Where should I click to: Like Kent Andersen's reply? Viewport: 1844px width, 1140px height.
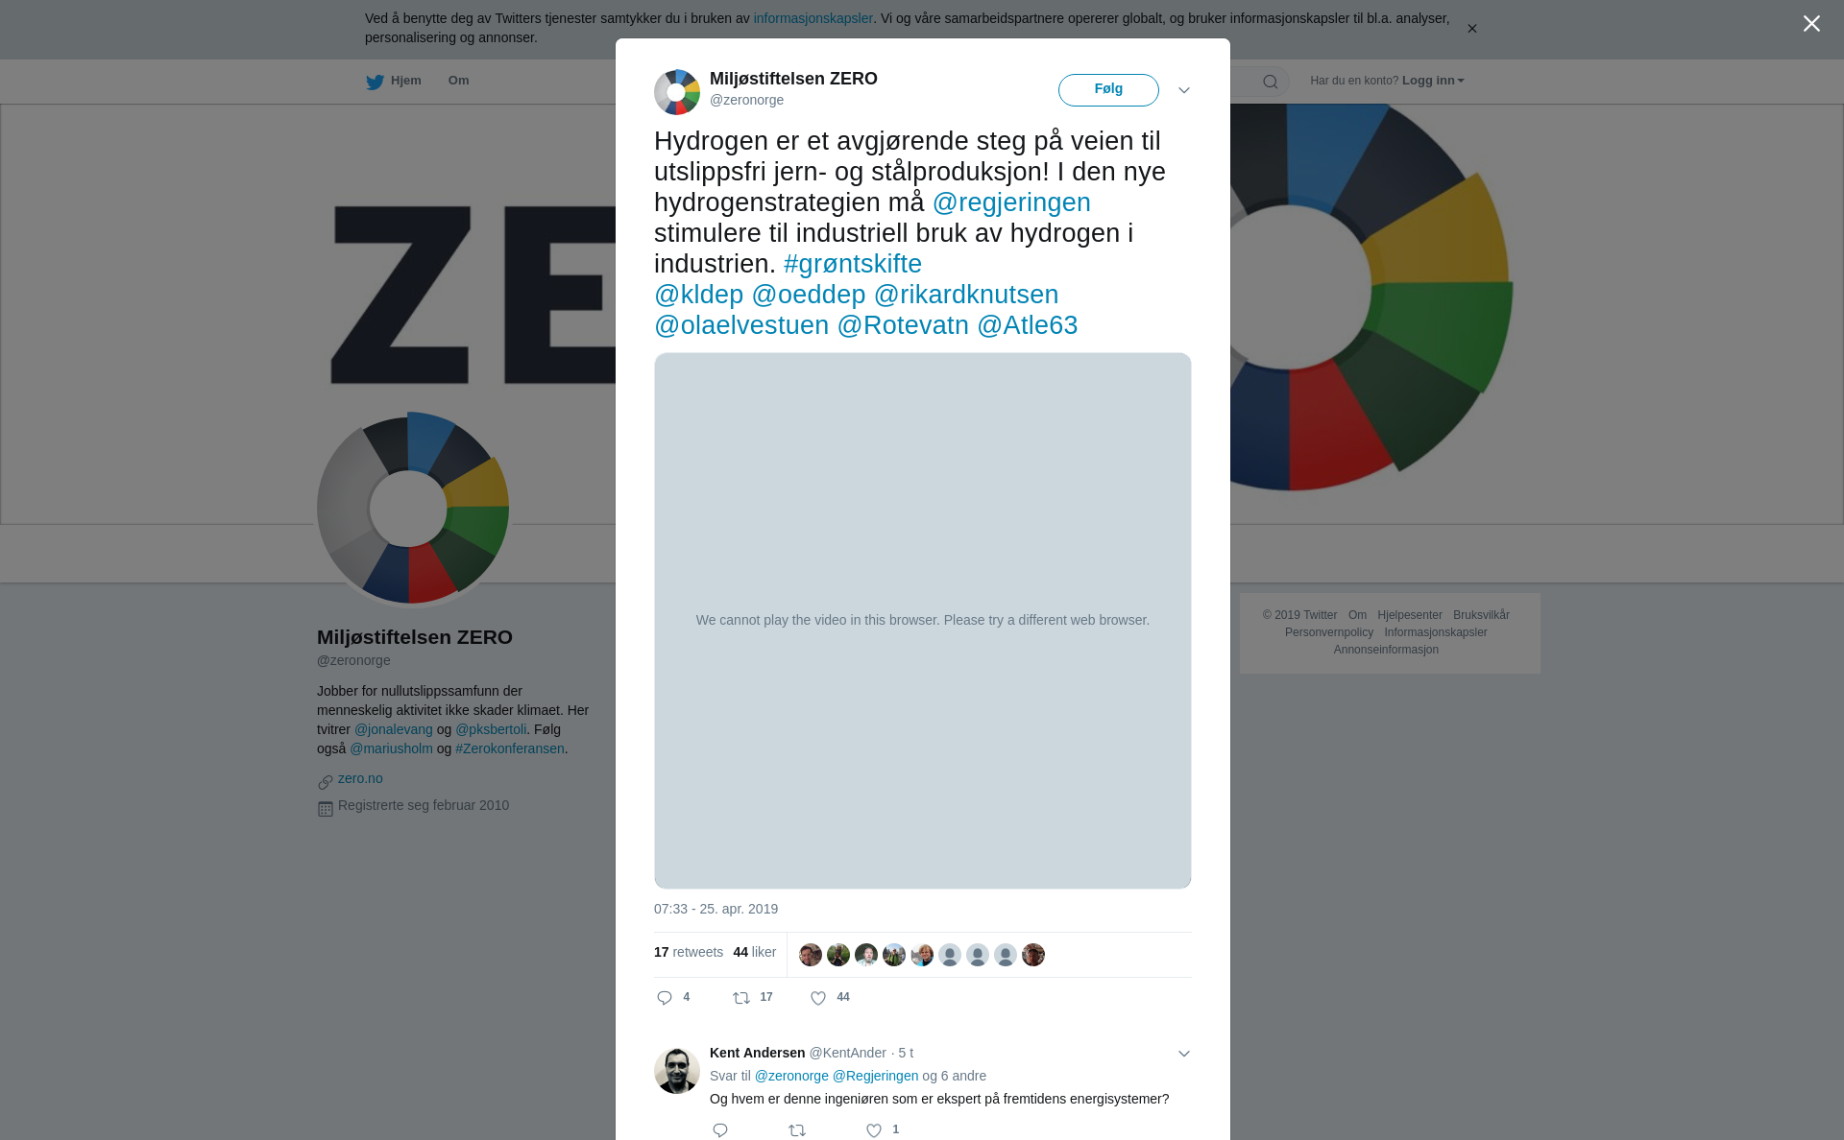click(874, 1130)
